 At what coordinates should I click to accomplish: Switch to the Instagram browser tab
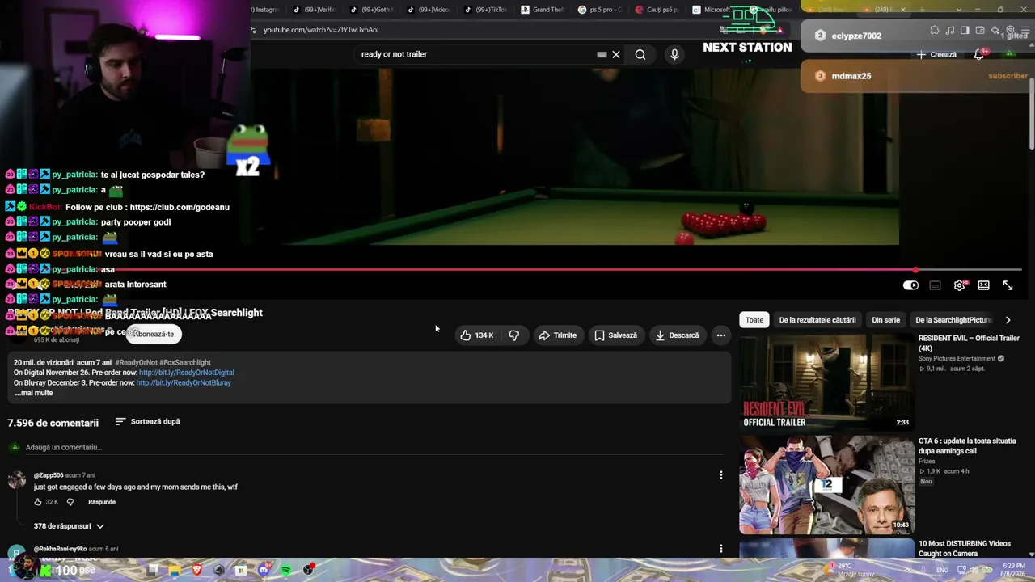pyautogui.click(x=266, y=10)
